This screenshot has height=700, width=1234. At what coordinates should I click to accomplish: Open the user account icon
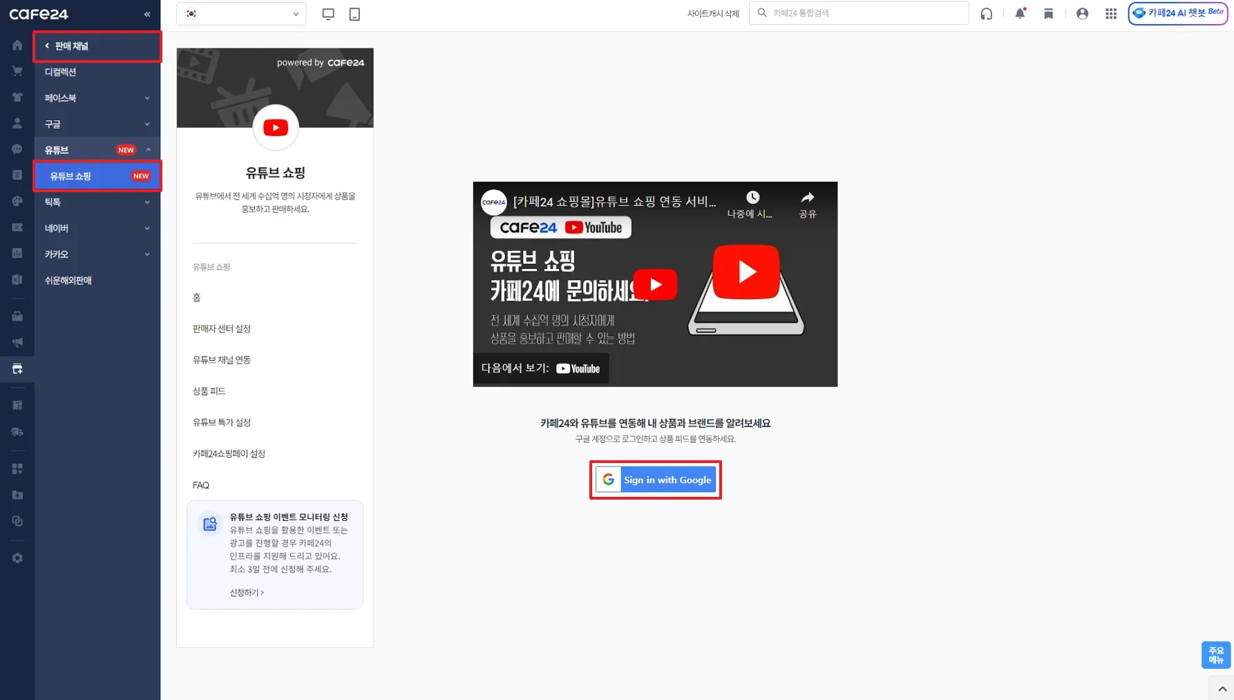(1082, 14)
